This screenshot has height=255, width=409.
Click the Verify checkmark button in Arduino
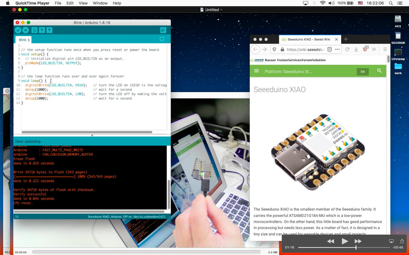coord(18,30)
